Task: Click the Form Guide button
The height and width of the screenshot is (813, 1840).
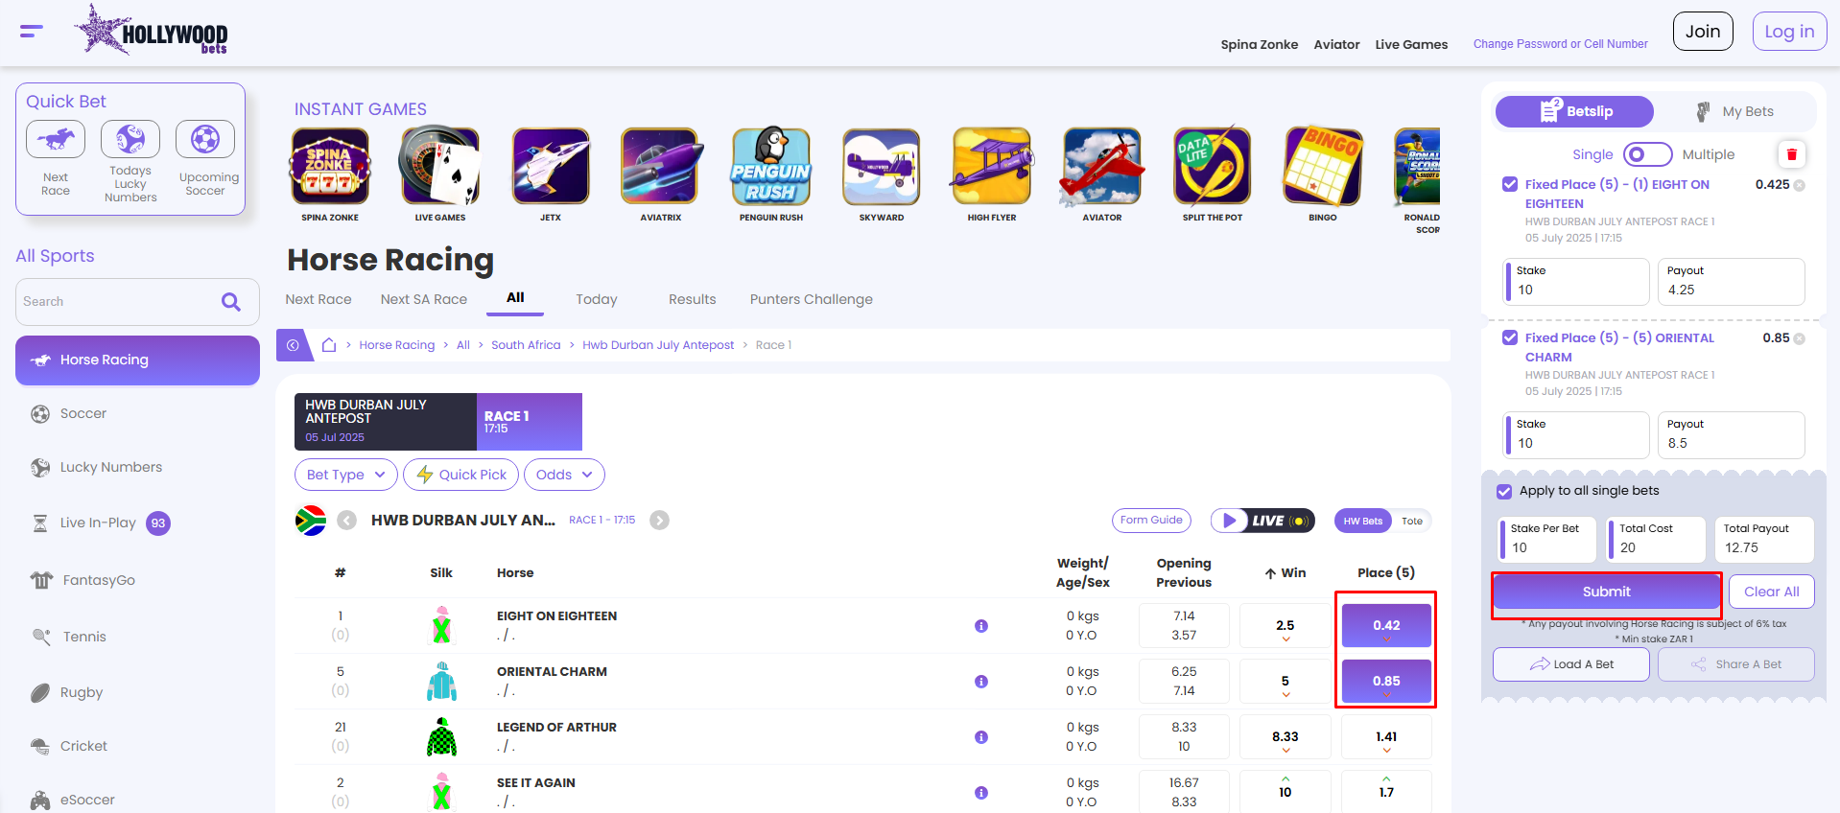Action: 1151,521
